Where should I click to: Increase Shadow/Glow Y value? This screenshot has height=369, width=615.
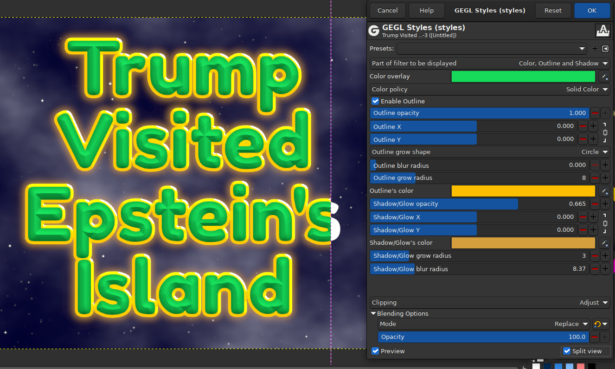pos(594,230)
